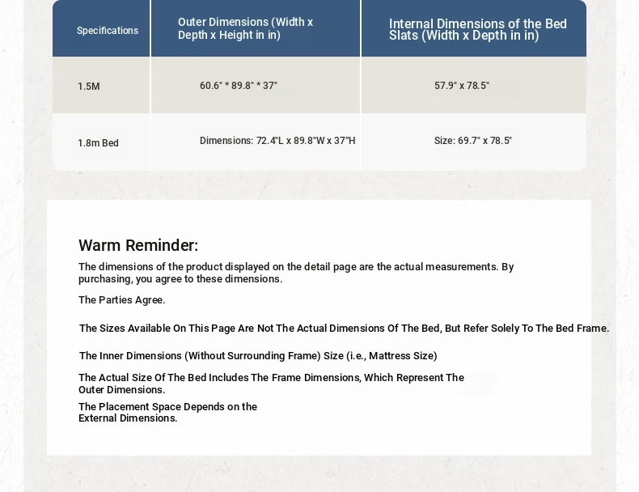This screenshot has height=492, width=639.
Task: Click the Placement Space Depends on External Dimensions line
Action: coord(167,413)
